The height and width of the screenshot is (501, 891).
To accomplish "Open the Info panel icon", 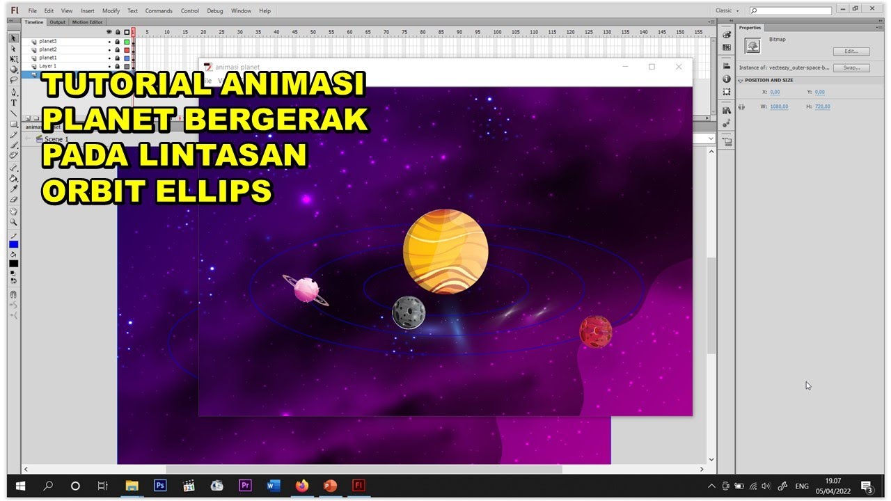I will [x=727, y=79].
